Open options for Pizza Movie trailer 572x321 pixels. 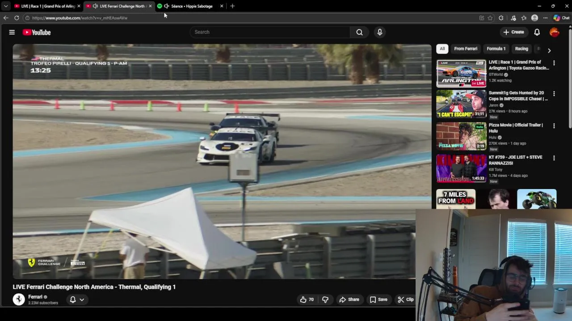554,126
